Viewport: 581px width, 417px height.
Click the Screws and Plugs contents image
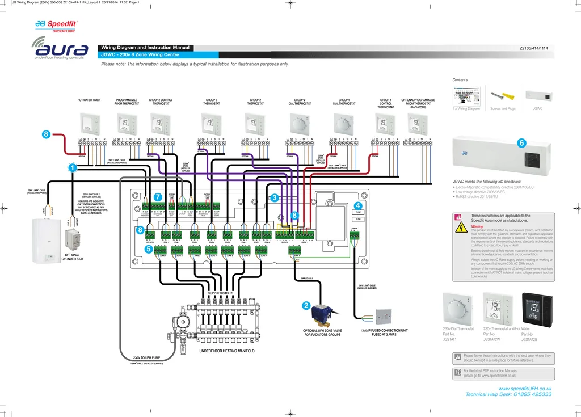click(503, 97)
